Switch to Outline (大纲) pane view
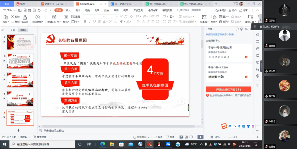 [13, 30]
